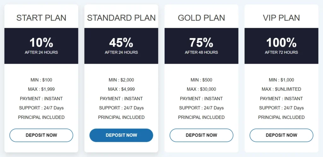Select the 100% return figure
The image size is (323, 157).
[281, 43]
